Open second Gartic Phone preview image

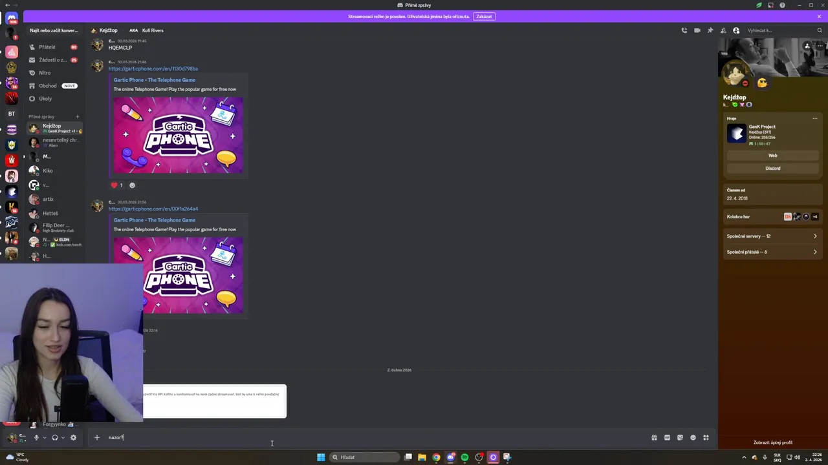[x=179, y=275]
